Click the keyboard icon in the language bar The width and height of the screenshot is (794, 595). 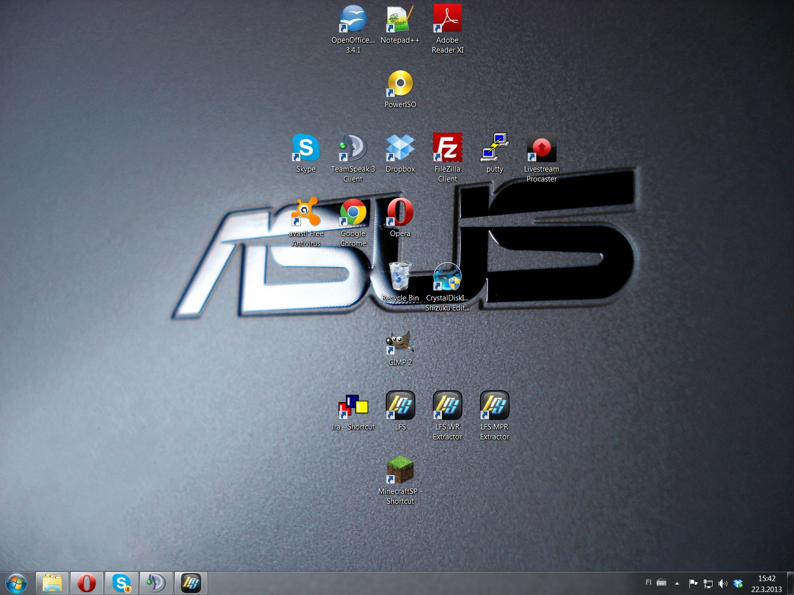pos(662,583)
